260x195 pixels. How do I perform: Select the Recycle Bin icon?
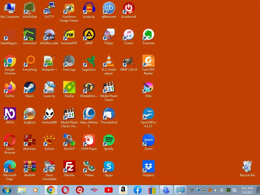point(247,166)
